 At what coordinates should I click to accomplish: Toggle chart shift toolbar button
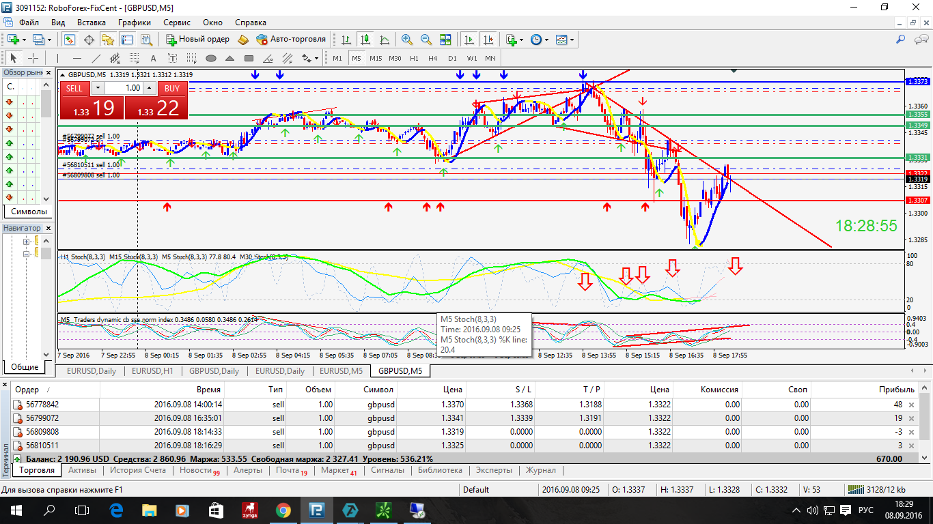tap(488, 40)
